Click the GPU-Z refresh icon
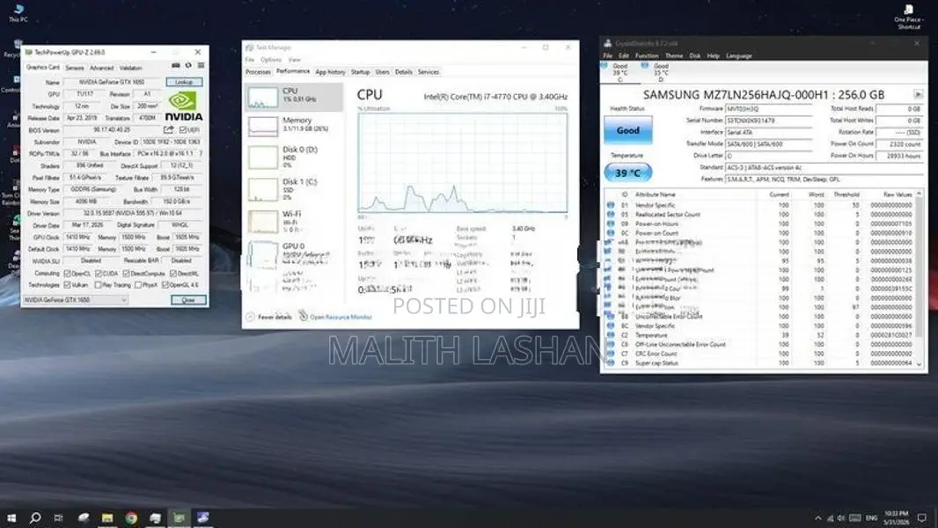 click(188, 66)
